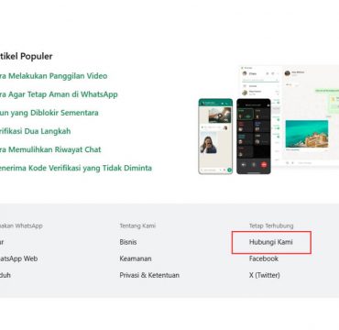Click the play button on the video thumbnail
The image size is (339, 330).
point(220,116)
